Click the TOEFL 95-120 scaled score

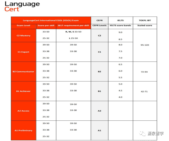(145, 45)
